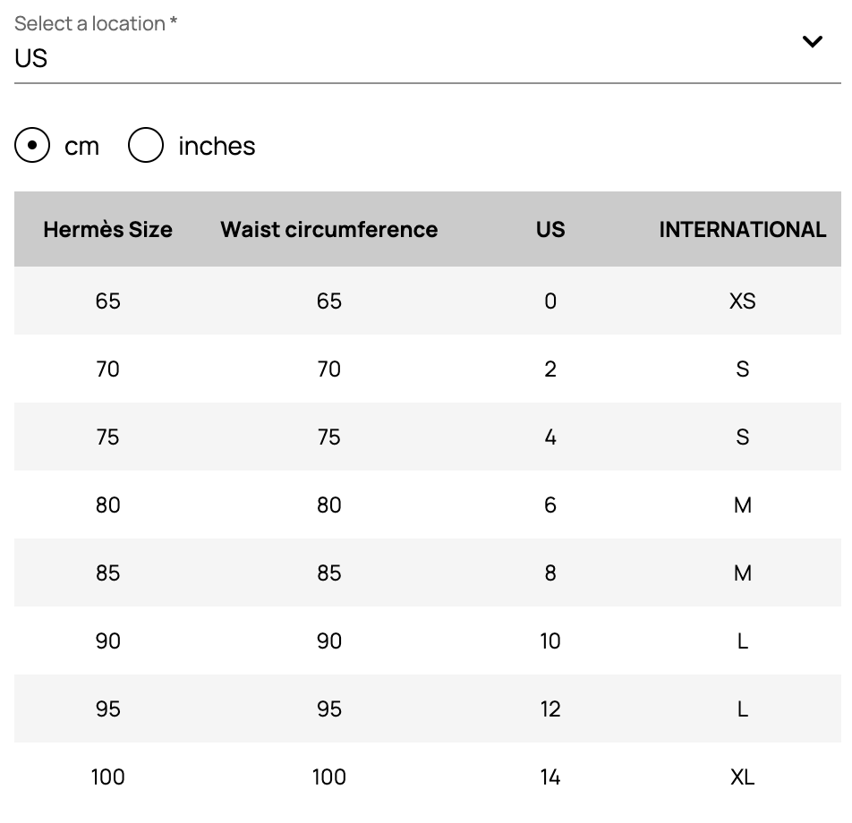Click the Hermès Size 100 cell
852x823 pixels.
(x=107, y=776)
